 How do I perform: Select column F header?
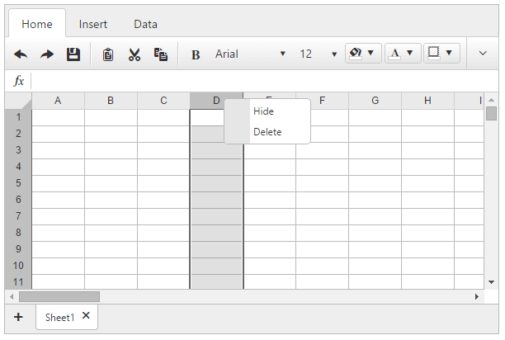tap(322, 101)
